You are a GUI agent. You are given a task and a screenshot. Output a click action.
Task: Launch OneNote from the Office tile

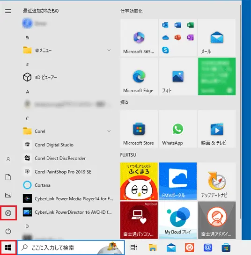coord(190,37)
